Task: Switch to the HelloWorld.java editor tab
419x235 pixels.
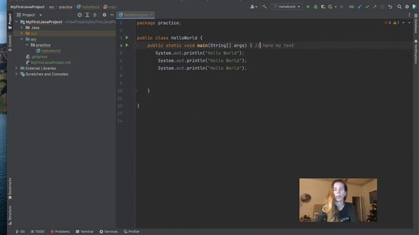Action: pos(136,15)
